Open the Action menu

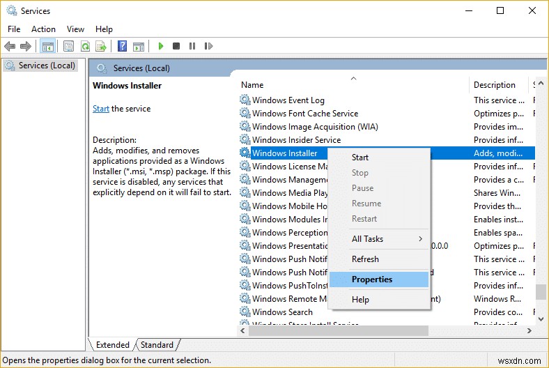click(x=43, y=29)
